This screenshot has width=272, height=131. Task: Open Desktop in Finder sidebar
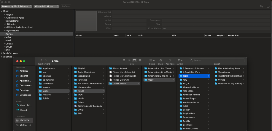coord(24,90)
